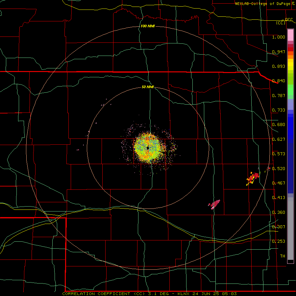Click the red-yellow echo east of radar
The image size is (296, 296).
[x=253, y=178]
